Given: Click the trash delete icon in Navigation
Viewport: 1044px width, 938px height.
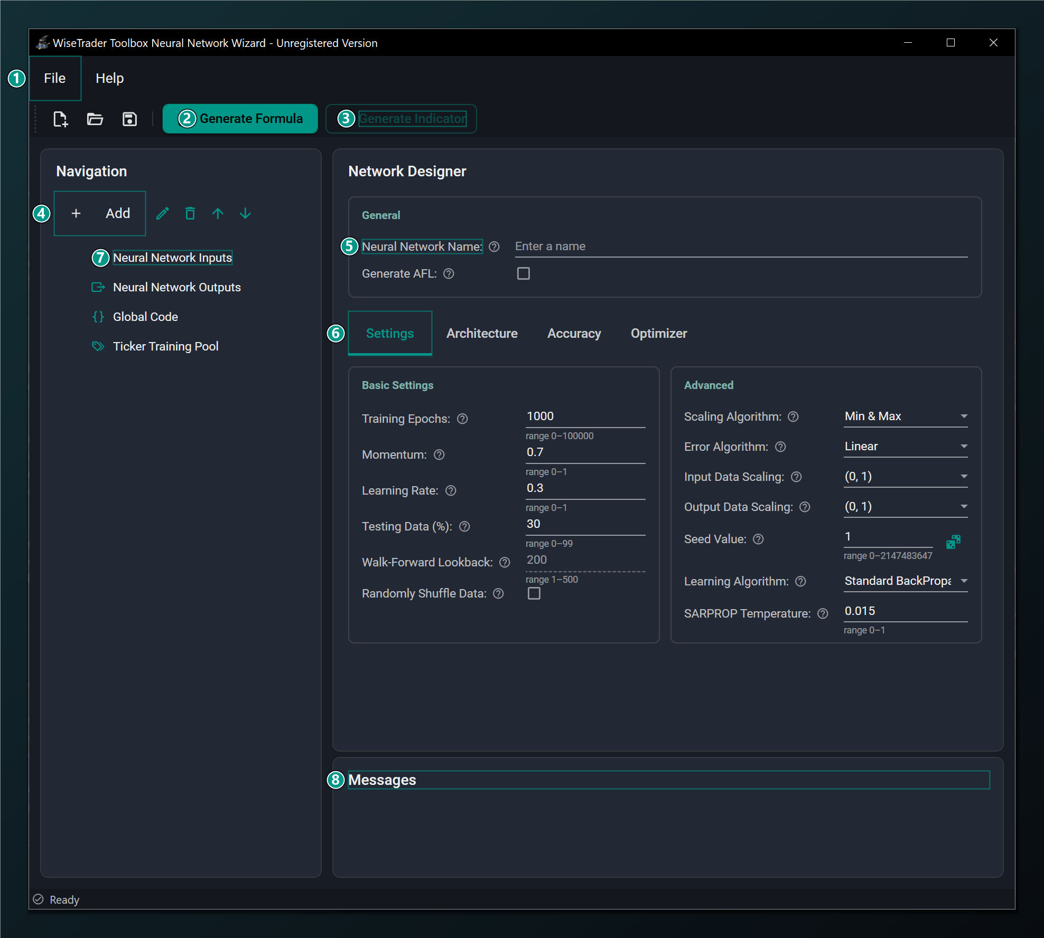Looking at the screenshot, I should point(190,213).
